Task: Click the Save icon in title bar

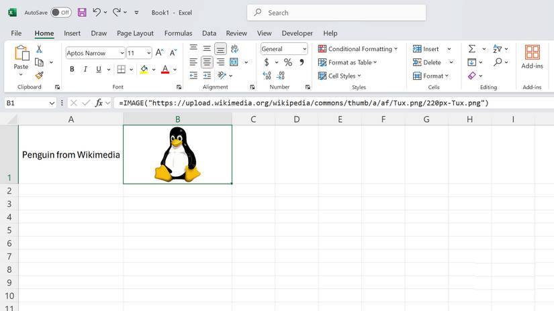Action: click(82, 13)
